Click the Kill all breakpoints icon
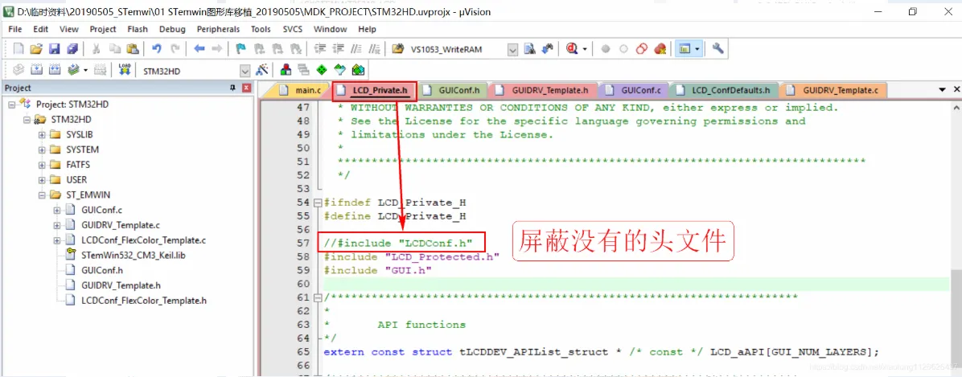Viewport: 962px width, 377px height. pyautogui.click(x=660, y=48)
